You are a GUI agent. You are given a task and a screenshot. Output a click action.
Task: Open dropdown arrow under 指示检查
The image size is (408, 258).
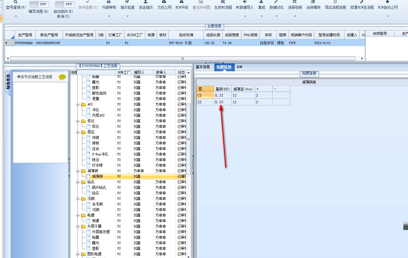127,16
